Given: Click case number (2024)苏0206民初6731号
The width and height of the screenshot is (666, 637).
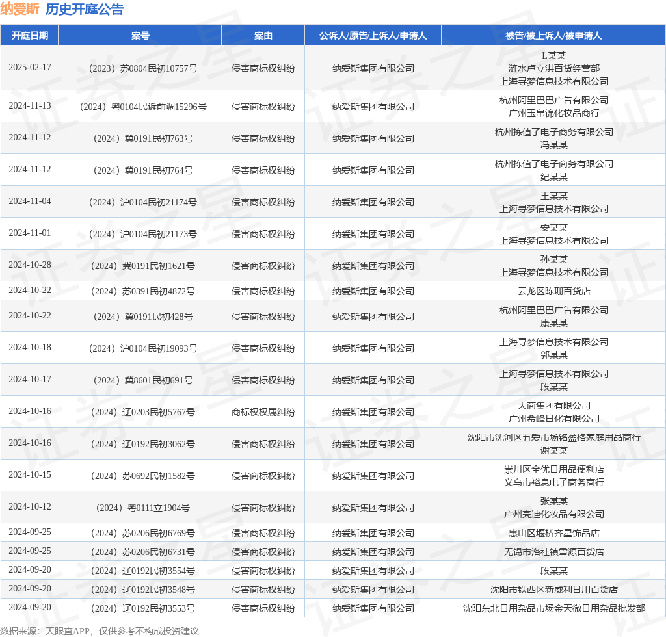Looking at the screenshot, I should tap(143, 552).
